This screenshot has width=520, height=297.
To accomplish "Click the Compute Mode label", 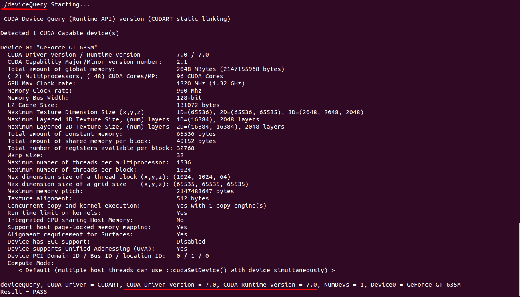I will (x=30, y=263).
